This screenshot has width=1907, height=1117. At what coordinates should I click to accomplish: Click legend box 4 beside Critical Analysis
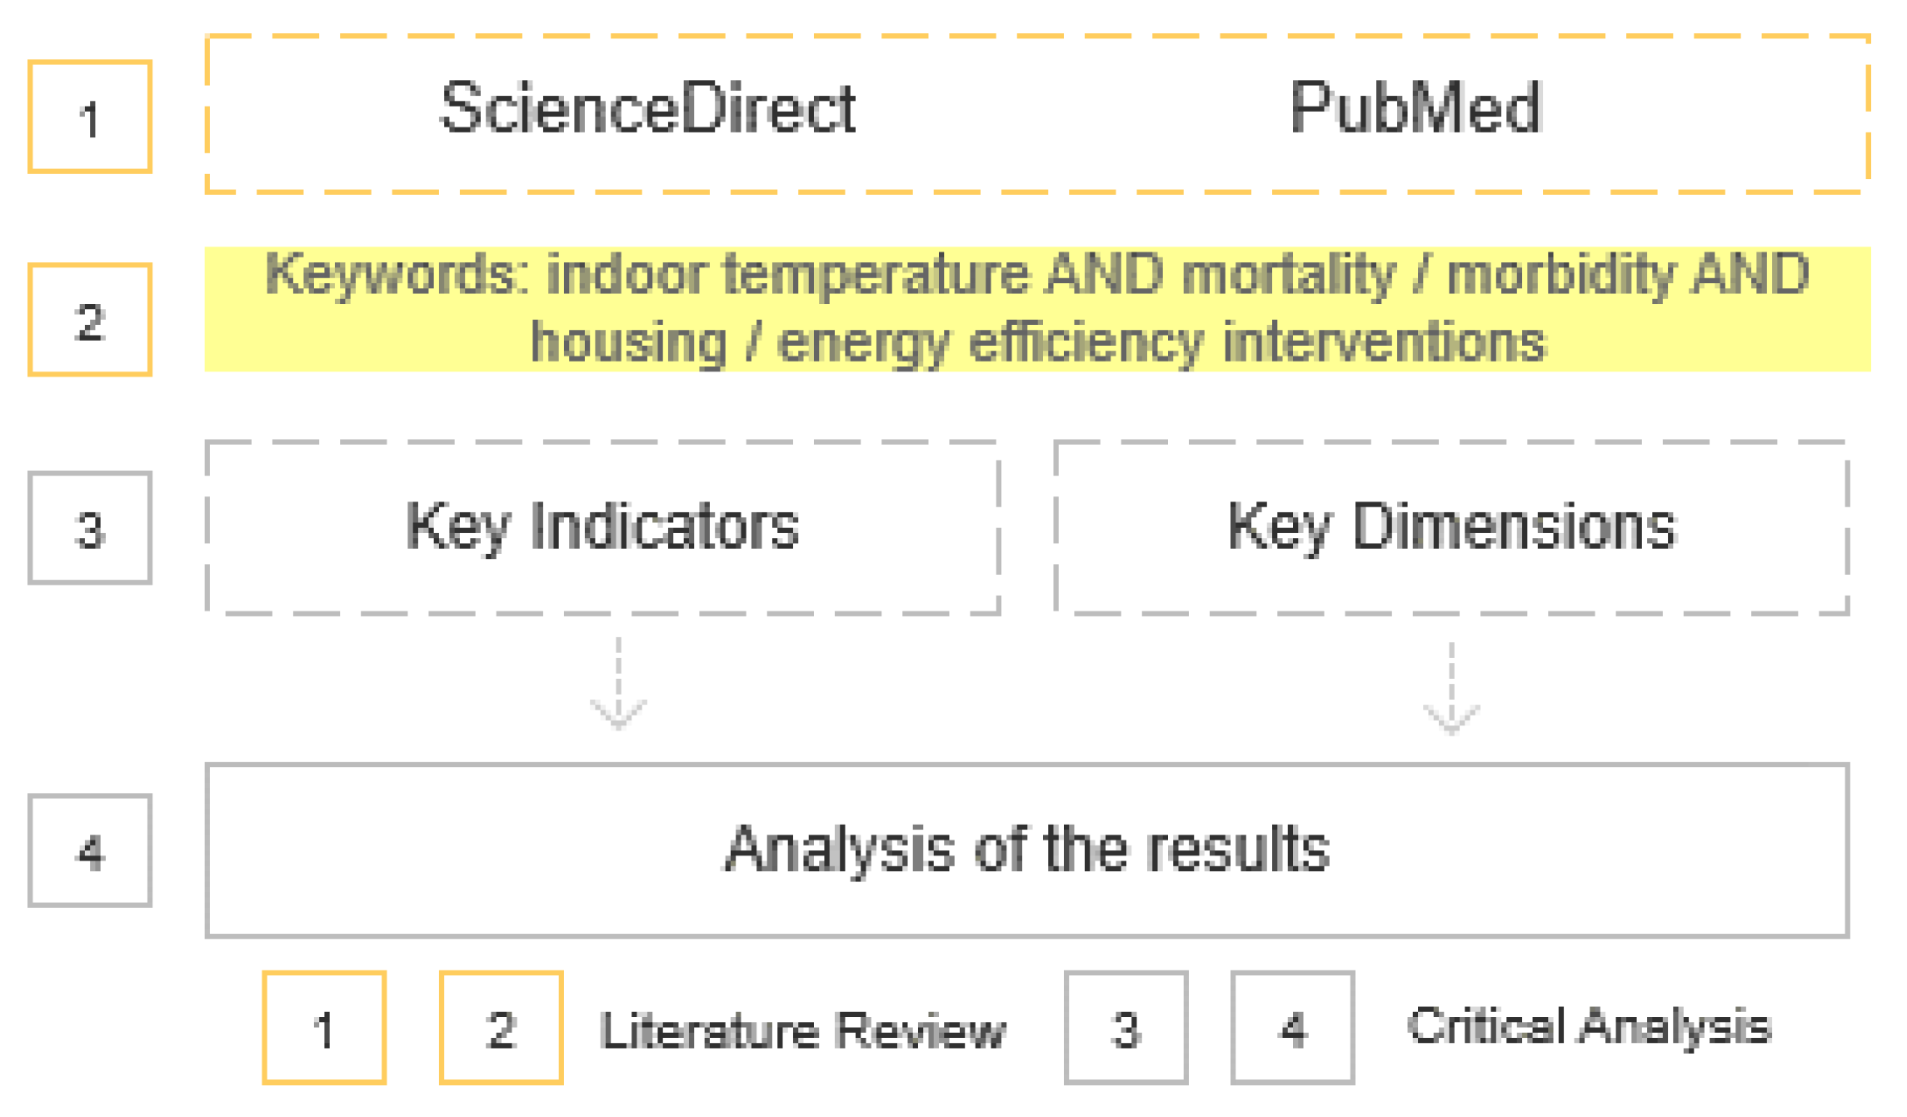coord(1292,1028)
